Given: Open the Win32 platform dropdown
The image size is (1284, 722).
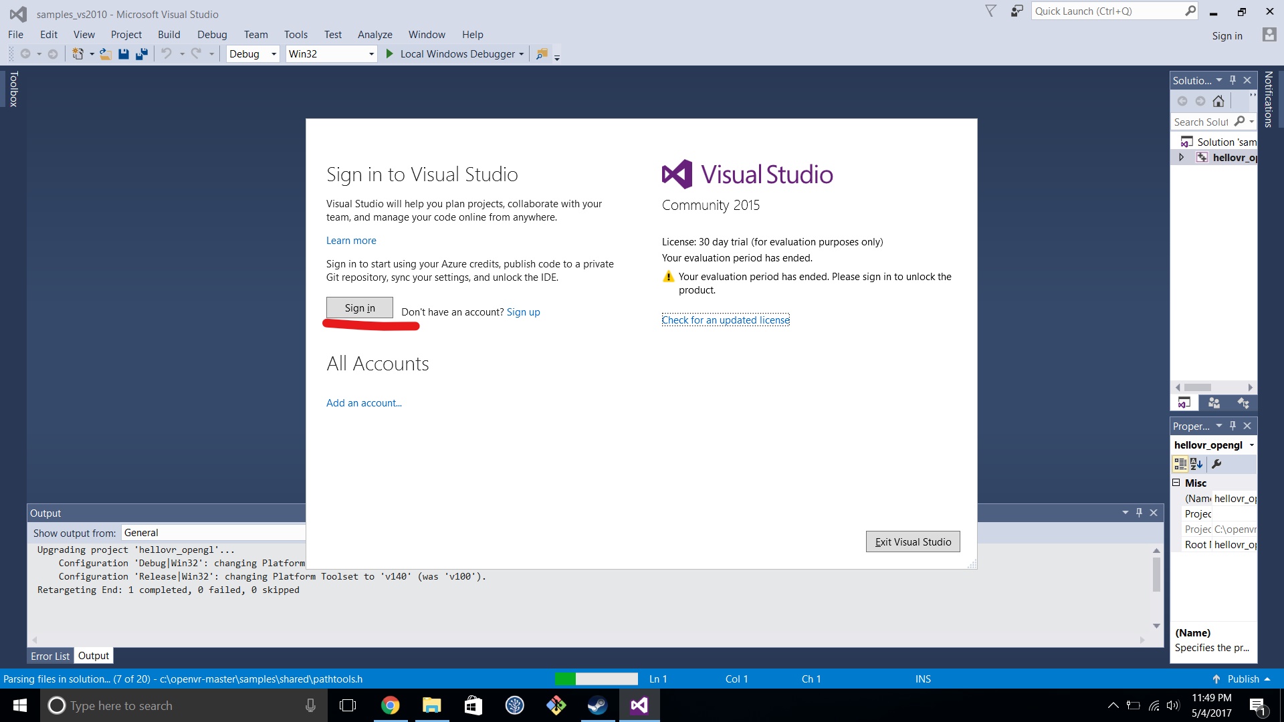Looking at the screenshot, I should tap(371, 54).
